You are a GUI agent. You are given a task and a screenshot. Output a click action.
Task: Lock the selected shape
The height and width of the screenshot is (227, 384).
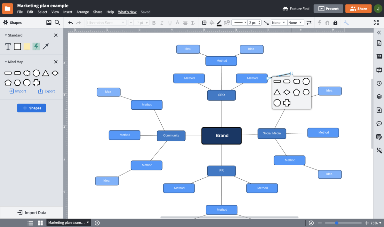(x=335, y=23)
